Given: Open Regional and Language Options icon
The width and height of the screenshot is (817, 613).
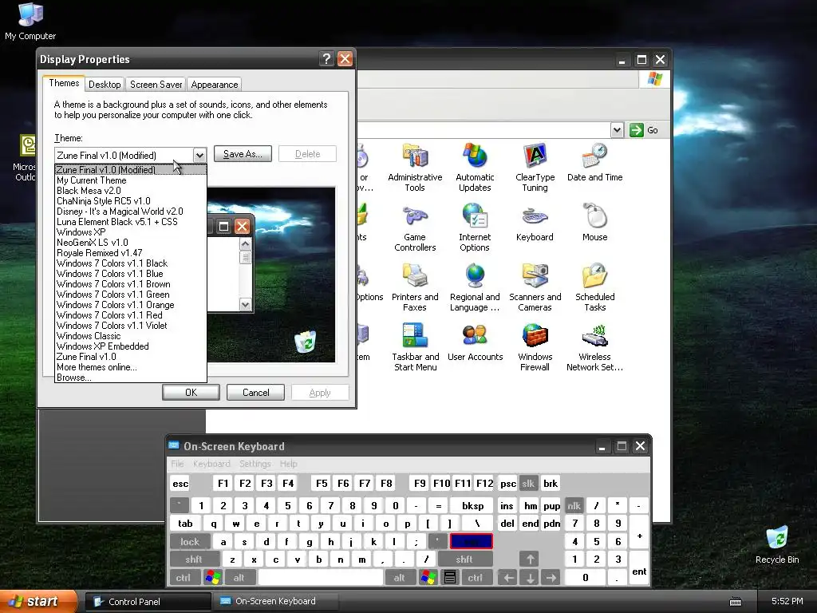Looking at the screenshot, I should tap(475, 287).
